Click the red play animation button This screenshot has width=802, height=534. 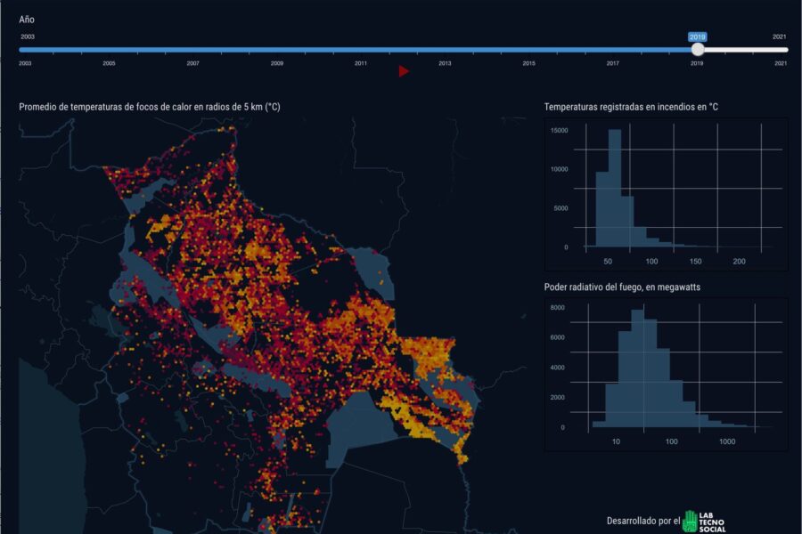click(x=404, y=71)
